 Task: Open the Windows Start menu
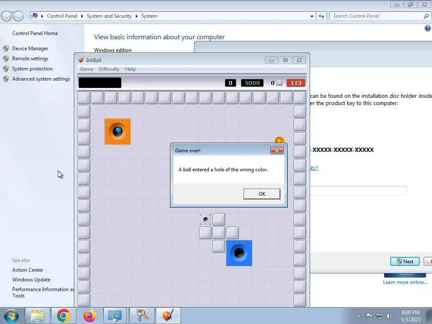pyautogui.click(x=11, y=316)
